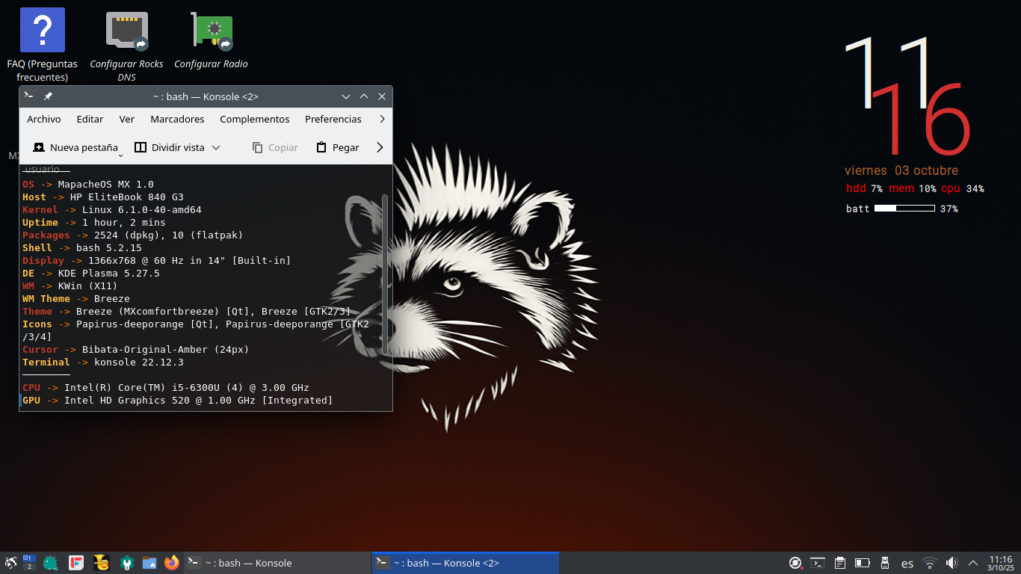
Task: Open the Preferencias menu
Action: 333,119
